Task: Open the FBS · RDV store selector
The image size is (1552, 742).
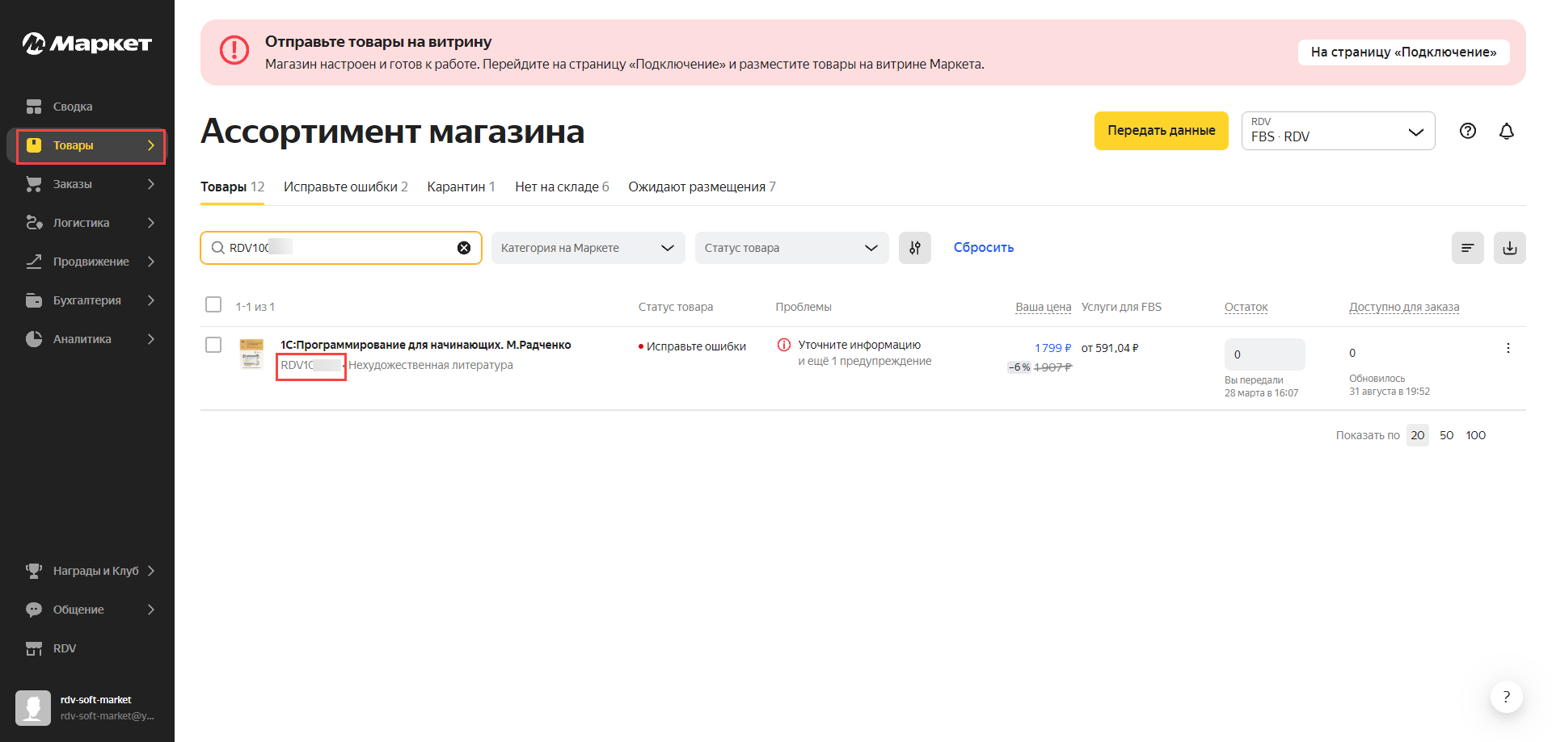Action: tap(1338, 131)
